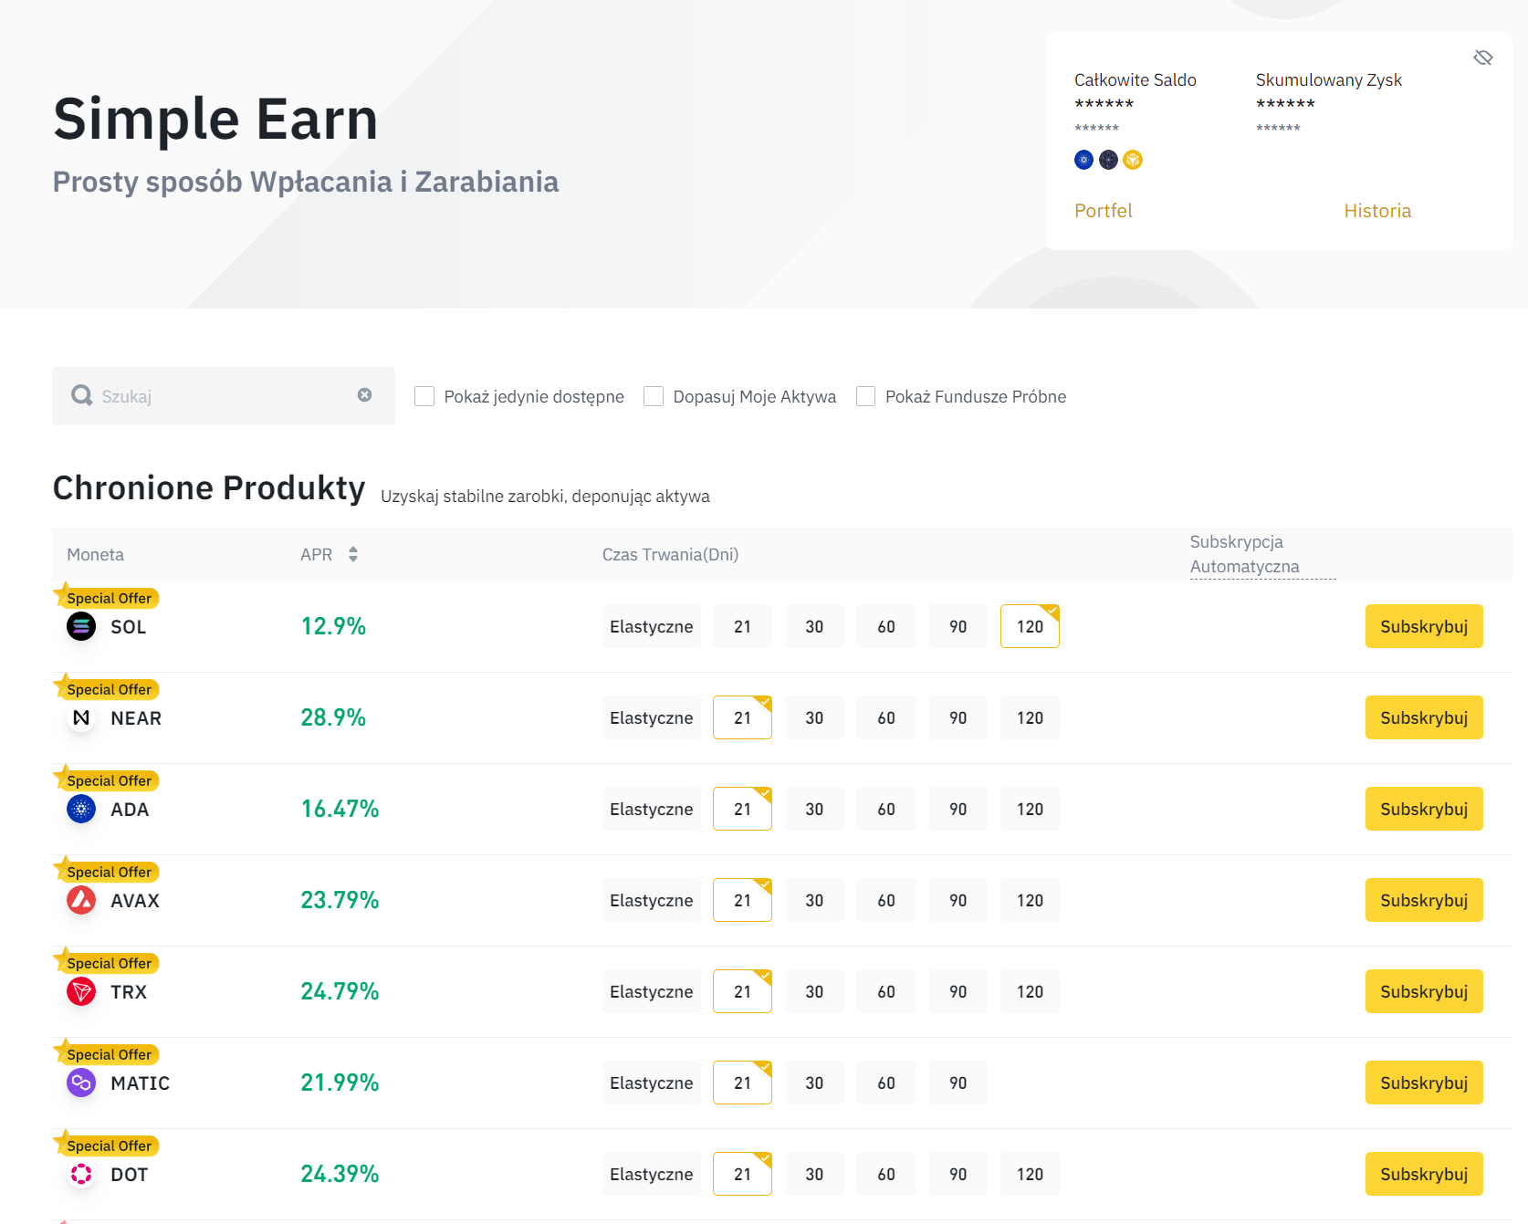
Task: Click the AVAX coin logo
Action: (81, 900)
